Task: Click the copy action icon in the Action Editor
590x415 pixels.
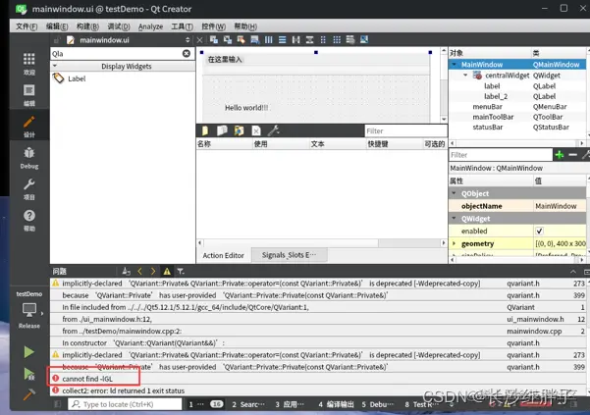Action: [x=222, y=130]
